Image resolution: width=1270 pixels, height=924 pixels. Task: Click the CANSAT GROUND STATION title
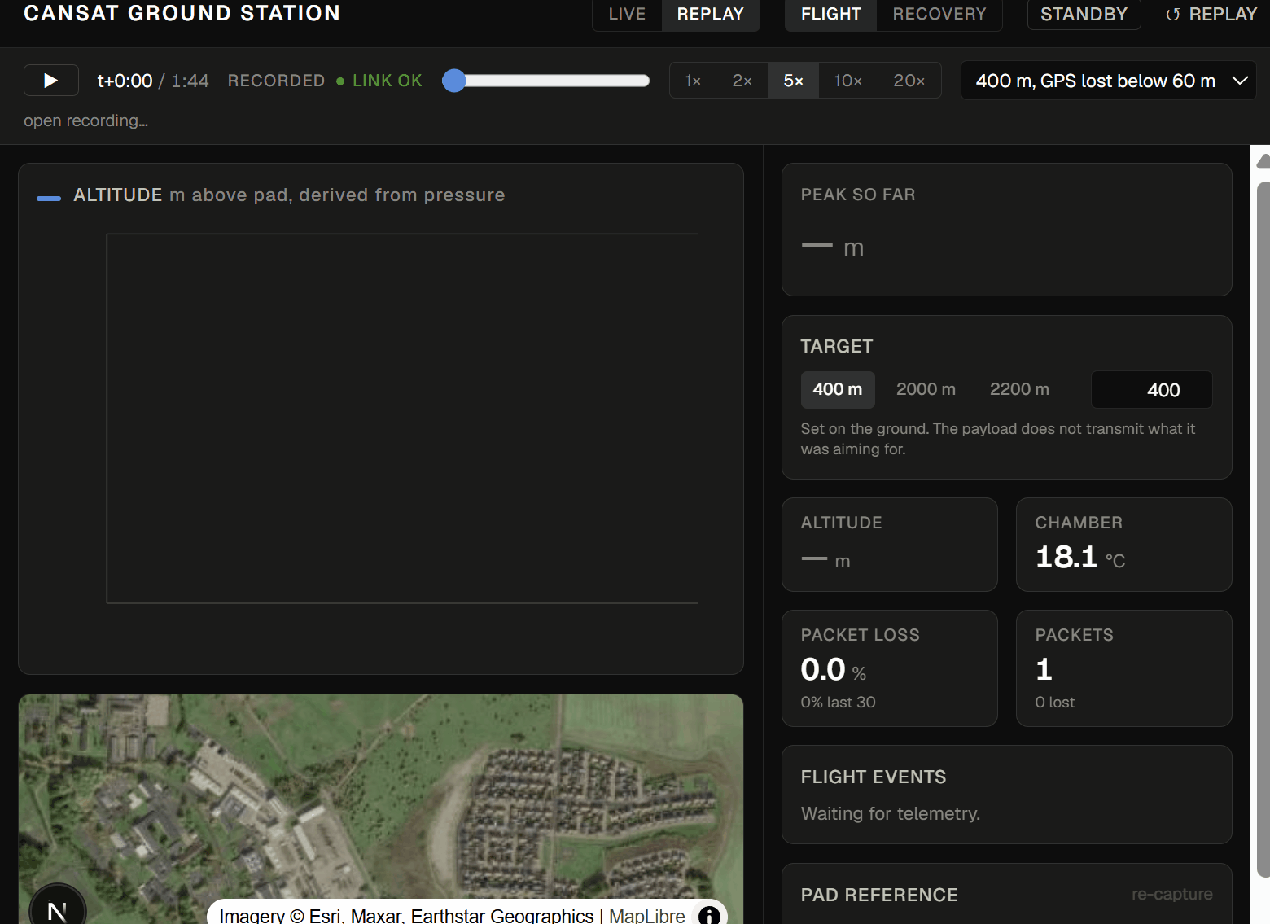[x=182, y=13]
